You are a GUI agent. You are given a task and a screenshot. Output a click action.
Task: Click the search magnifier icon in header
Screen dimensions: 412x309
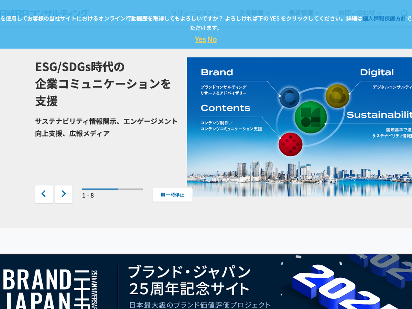coord(404,14)
